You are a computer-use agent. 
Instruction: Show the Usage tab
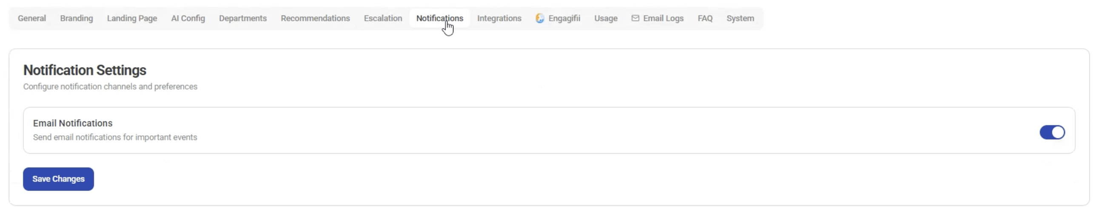coord(606,18)
